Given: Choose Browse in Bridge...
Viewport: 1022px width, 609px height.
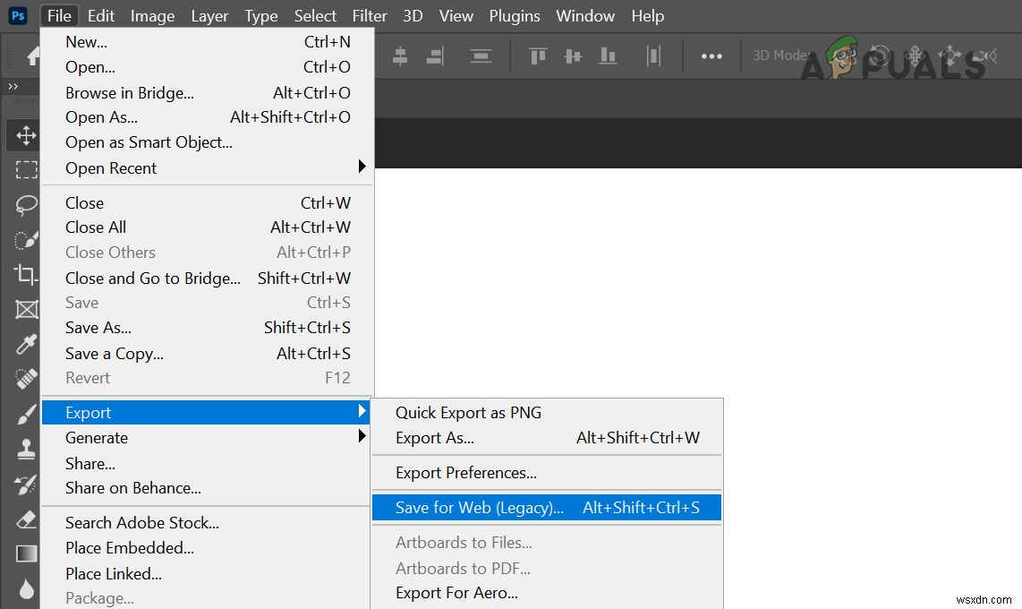Looking at the screenshot, I should pos(208,92).
